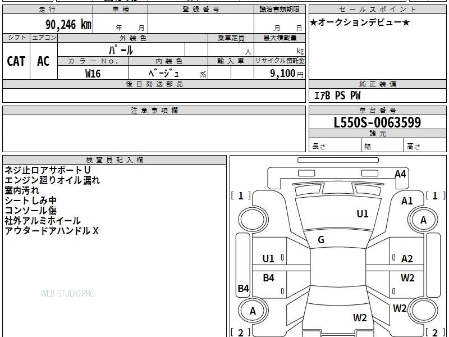Screen dimensions: 449x337
Task: Select the 乗車定員 header
Action: [231, 38]
